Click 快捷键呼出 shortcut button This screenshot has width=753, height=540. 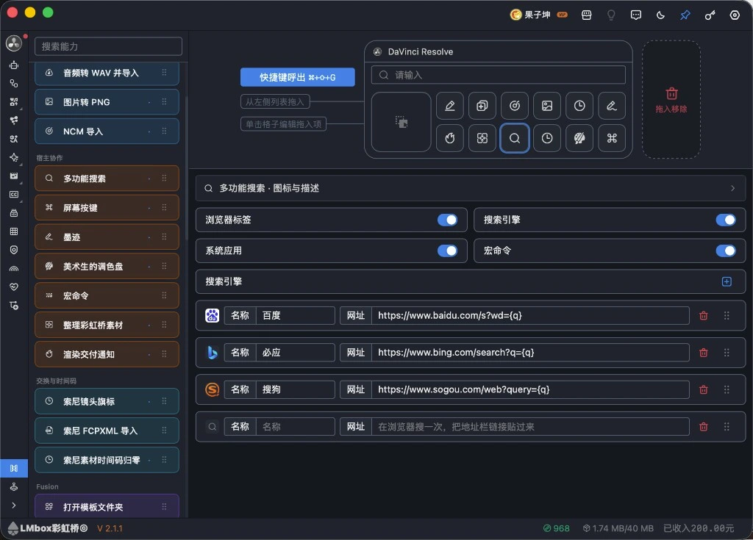(x=297, y=77)
